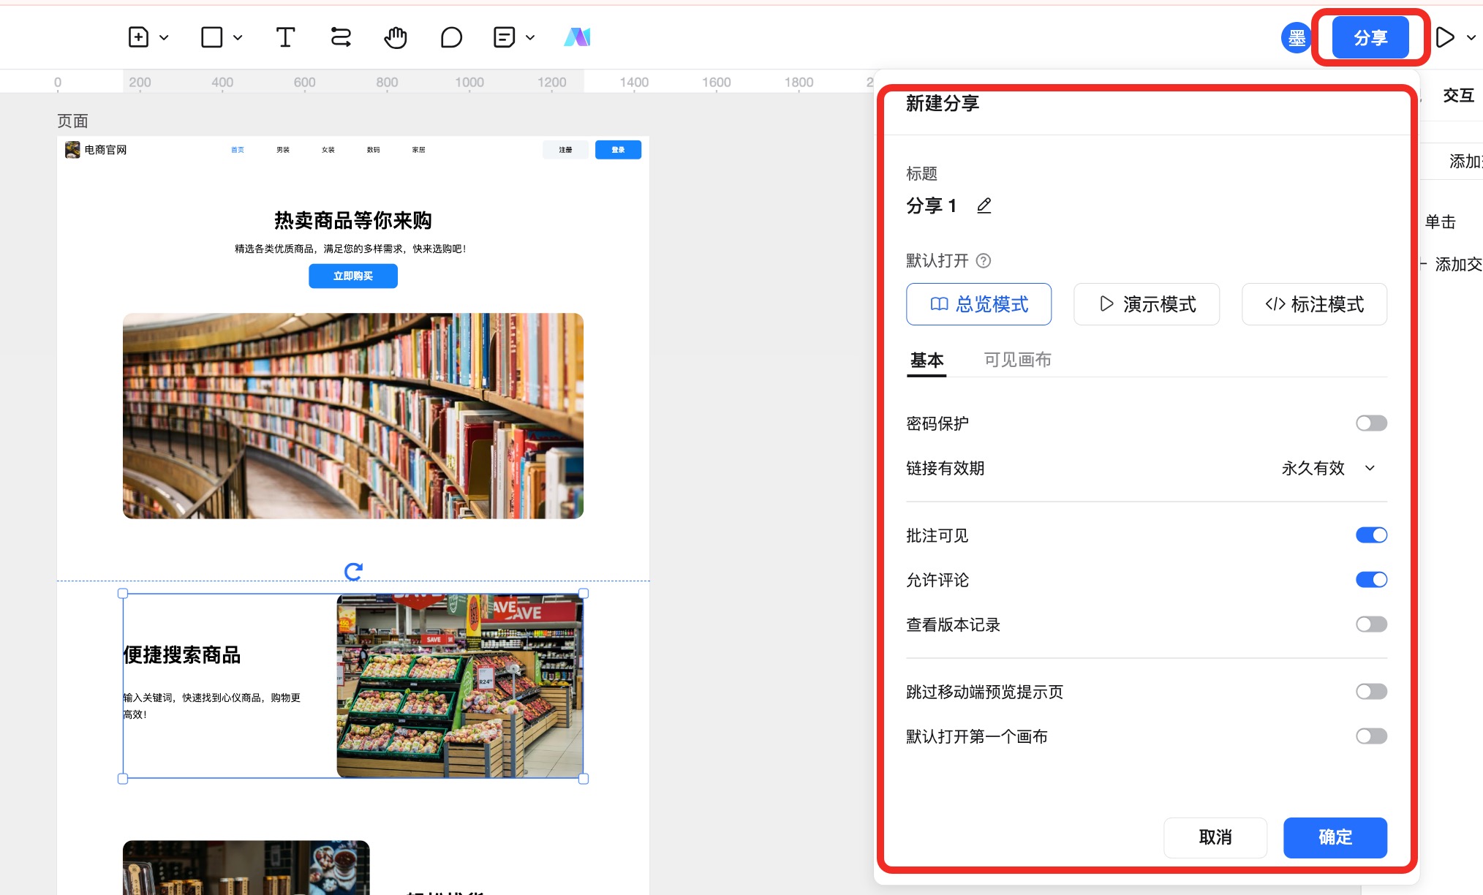1483x895 pixels.
Task: Enable 查看版本记录 toggle
Action: pyautogui.click(x=1371, y=624)
